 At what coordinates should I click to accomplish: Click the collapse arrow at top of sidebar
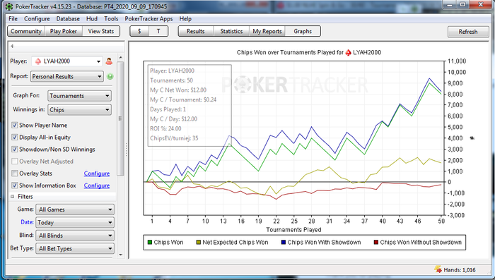(12, 47)
